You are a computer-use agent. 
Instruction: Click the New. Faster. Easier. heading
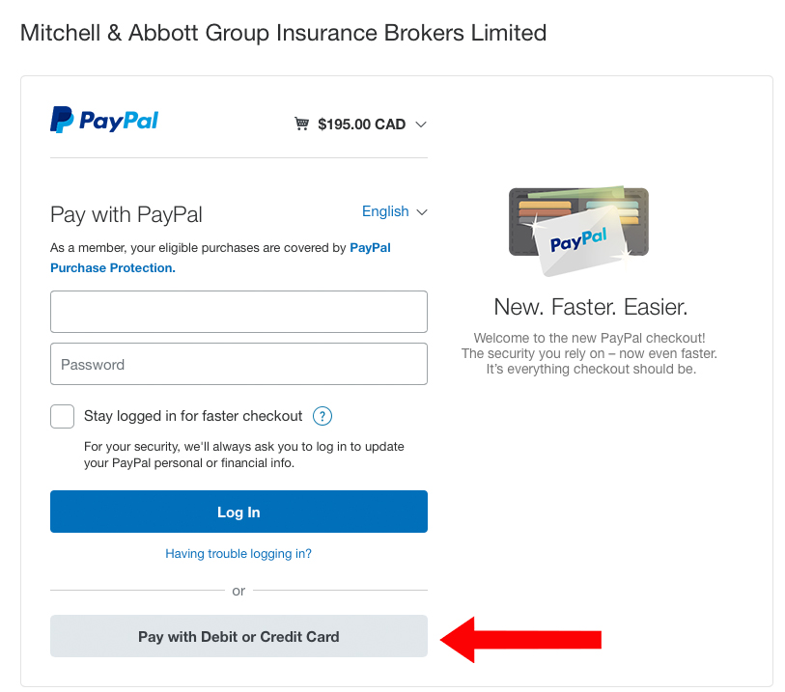pos(591,307)
